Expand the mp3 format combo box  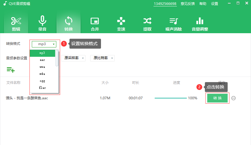44,44
